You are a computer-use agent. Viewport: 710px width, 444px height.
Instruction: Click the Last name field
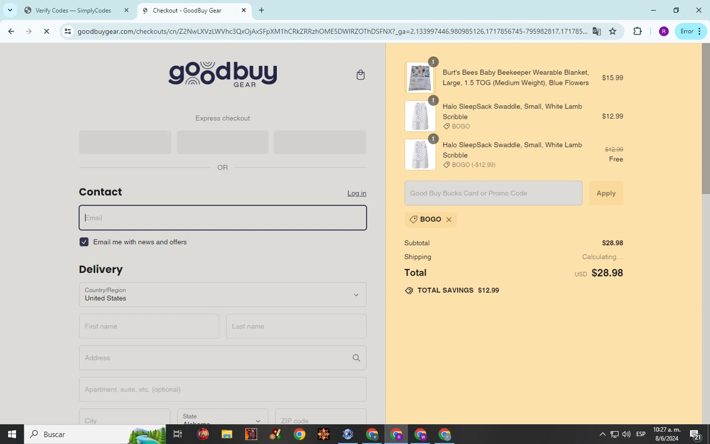click(x=296, y=326)
